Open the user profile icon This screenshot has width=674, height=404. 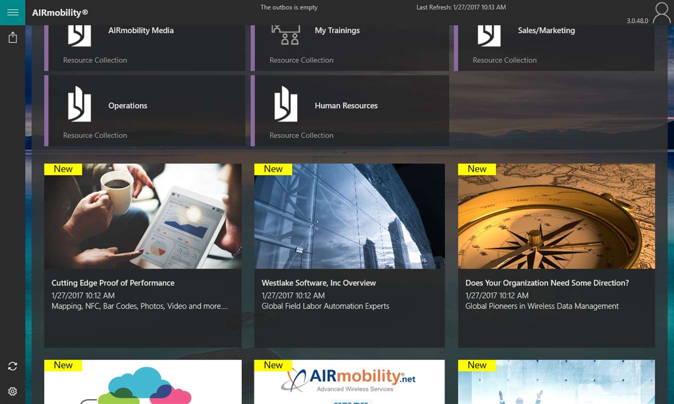(662, 12)
